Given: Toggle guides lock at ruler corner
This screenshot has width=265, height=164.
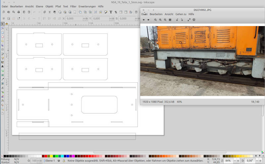Looking at the screenshot, I should 7,23.
